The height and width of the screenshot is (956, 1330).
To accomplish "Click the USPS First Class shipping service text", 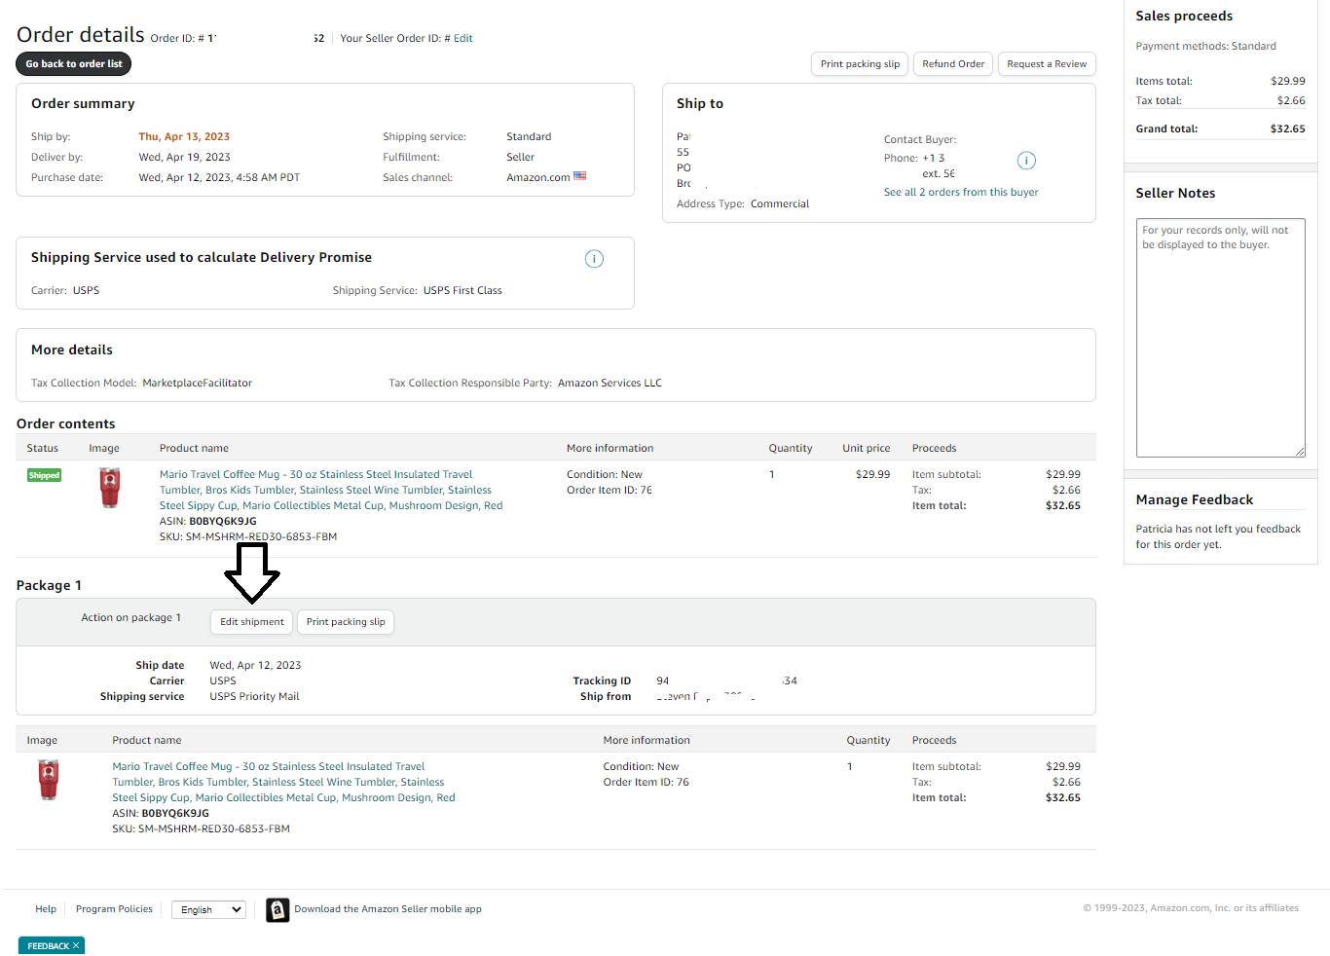I will point(462,291).
